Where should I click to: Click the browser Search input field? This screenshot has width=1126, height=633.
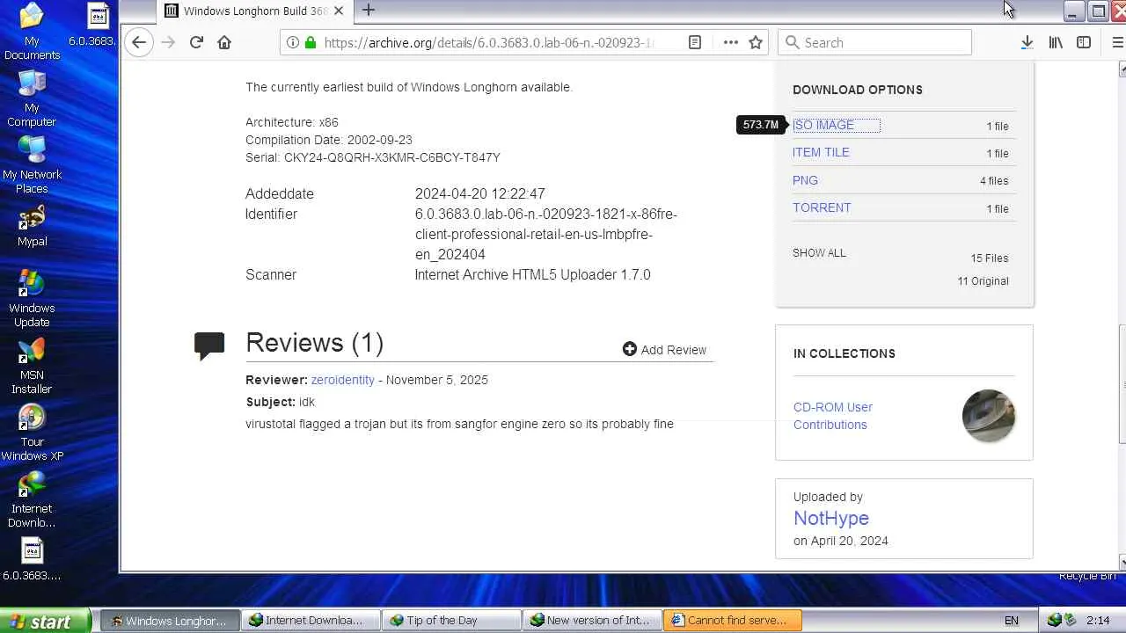(x=874, y=42)
